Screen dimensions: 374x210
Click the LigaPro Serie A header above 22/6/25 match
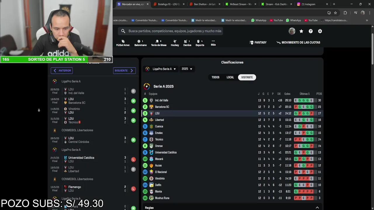pyautogui.click(x=71, y=81)
